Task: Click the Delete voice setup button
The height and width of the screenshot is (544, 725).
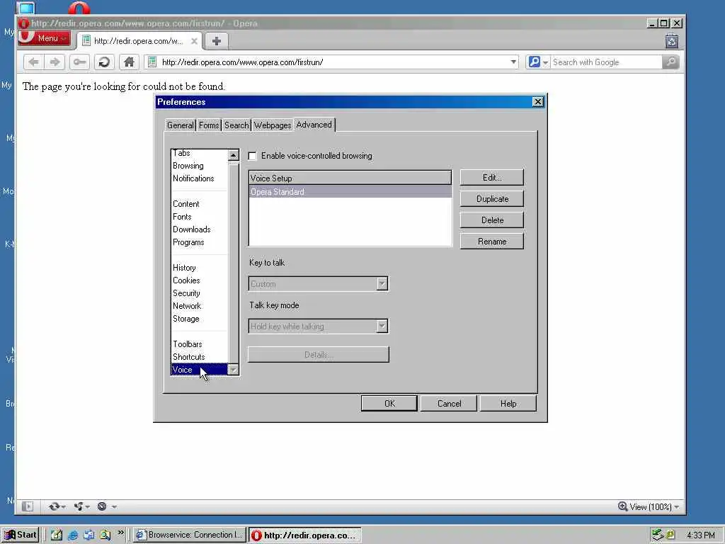Action: coord(492,220)
